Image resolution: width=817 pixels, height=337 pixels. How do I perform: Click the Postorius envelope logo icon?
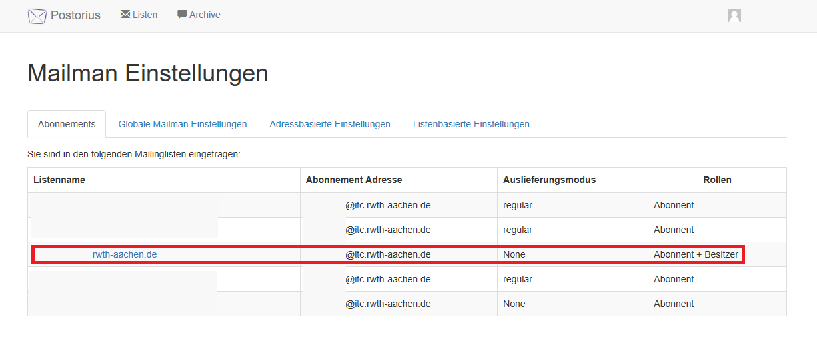click(37, 16)
